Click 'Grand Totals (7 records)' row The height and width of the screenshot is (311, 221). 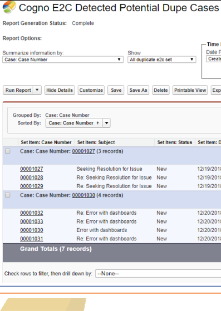pos(112,253)
